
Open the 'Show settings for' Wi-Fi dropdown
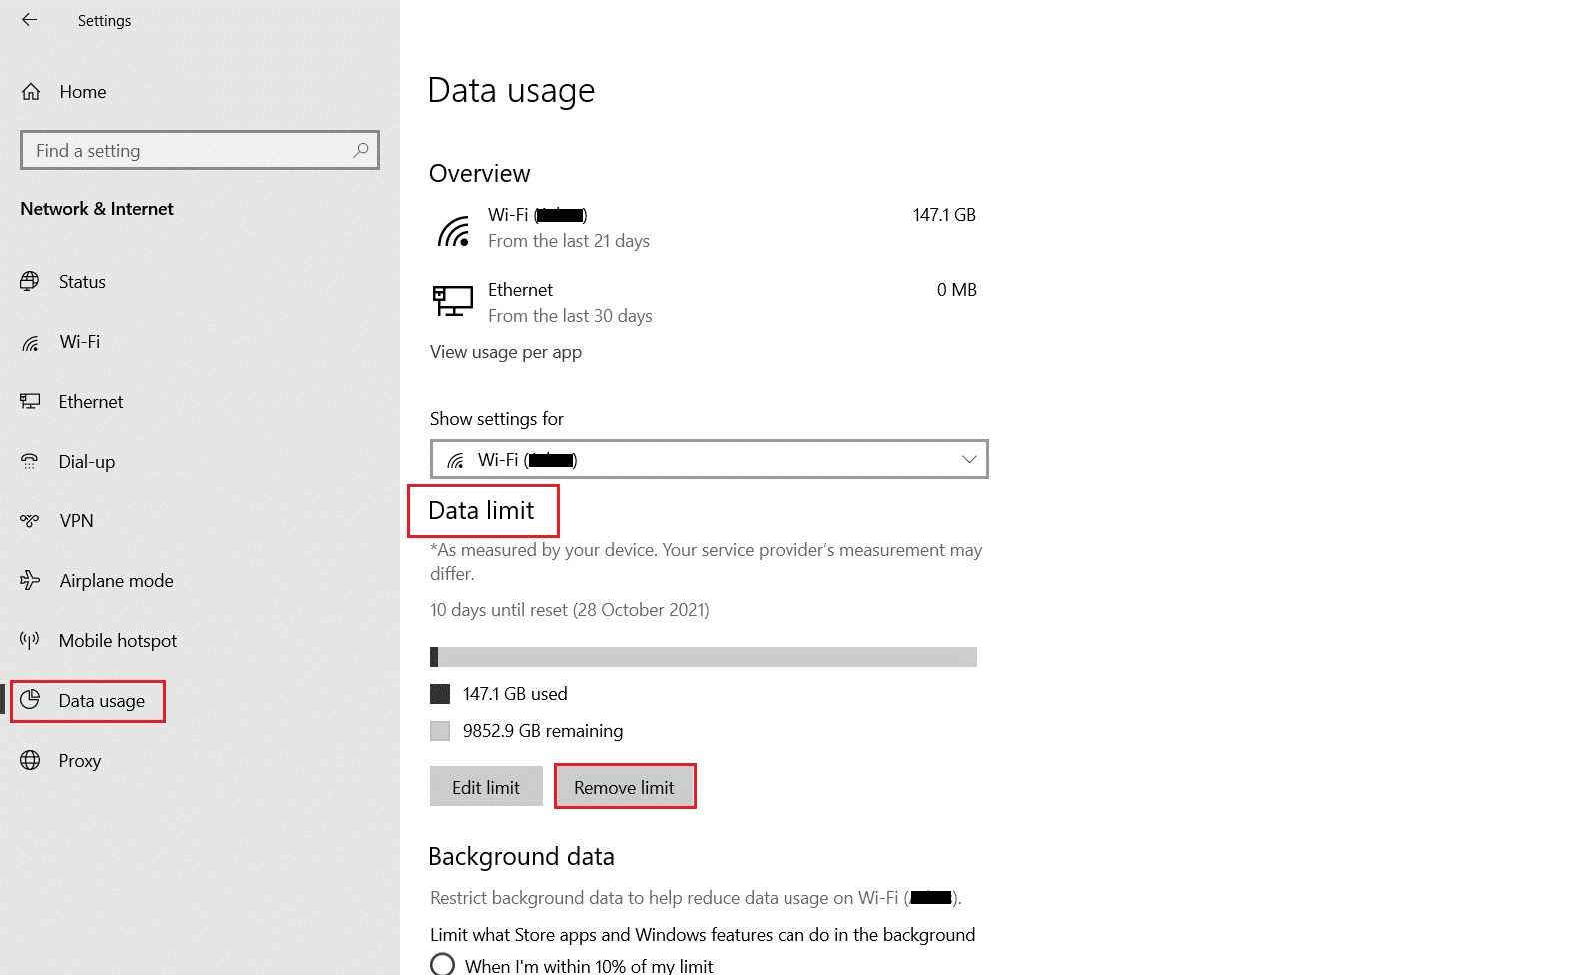pos(709,459)
